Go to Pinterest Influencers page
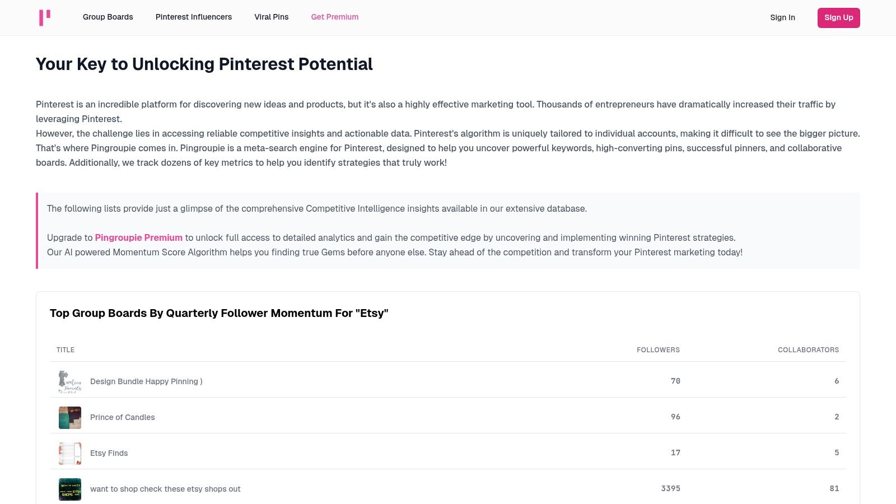The image size is (896, 504). (194, 17)
